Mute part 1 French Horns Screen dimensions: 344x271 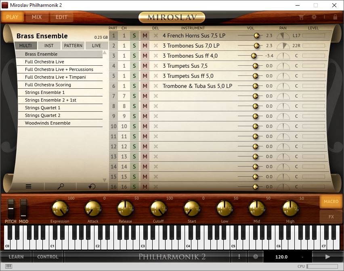pos(145,35)
